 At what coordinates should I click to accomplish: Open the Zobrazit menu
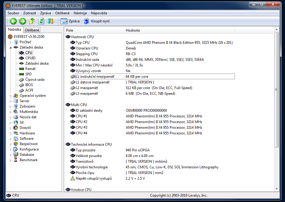[30, 13]
